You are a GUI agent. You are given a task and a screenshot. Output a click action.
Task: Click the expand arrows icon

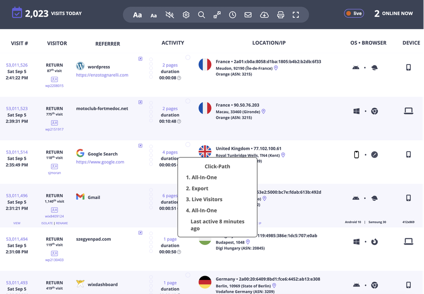click(x=217, y=15)
